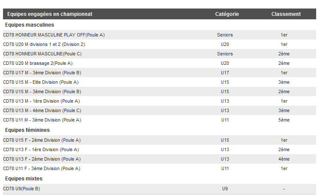Open CD78 U20 M divisions 1 et 2 link
This screenshot has width=317, height=195.
click(44, 44)
